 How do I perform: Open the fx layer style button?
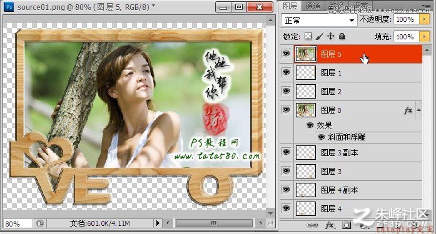pyautogui.click(x=330, y=225)
